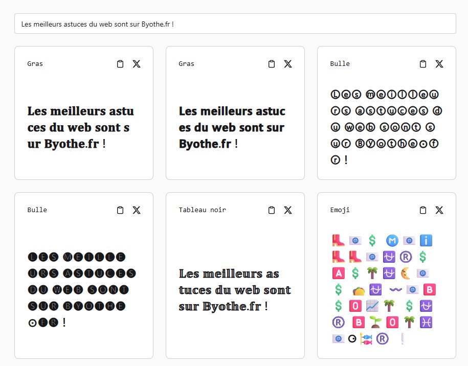
Task: Copy the serif Gras card text to clipboard
Action: [x=120, y=64]
